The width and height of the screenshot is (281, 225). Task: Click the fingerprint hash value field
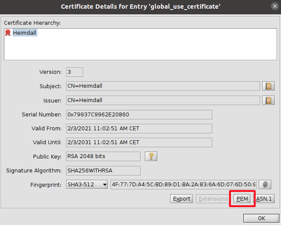(184, 185)
